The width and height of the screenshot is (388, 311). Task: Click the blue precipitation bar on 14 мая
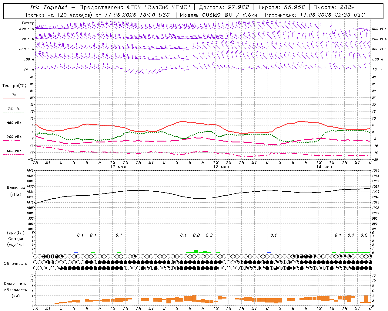pos(269,252)
